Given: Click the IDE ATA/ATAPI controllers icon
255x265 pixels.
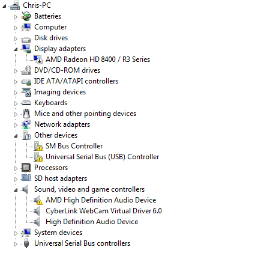Looking at the screenshot, I should (26, 82).
